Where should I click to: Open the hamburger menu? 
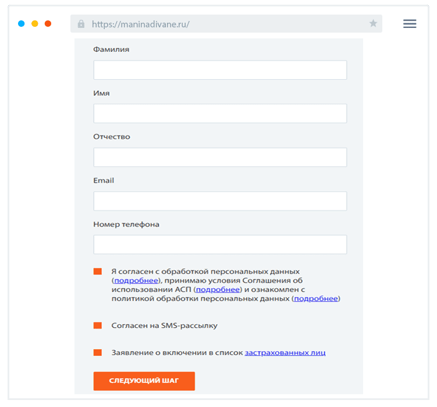[x=410, y=24]
